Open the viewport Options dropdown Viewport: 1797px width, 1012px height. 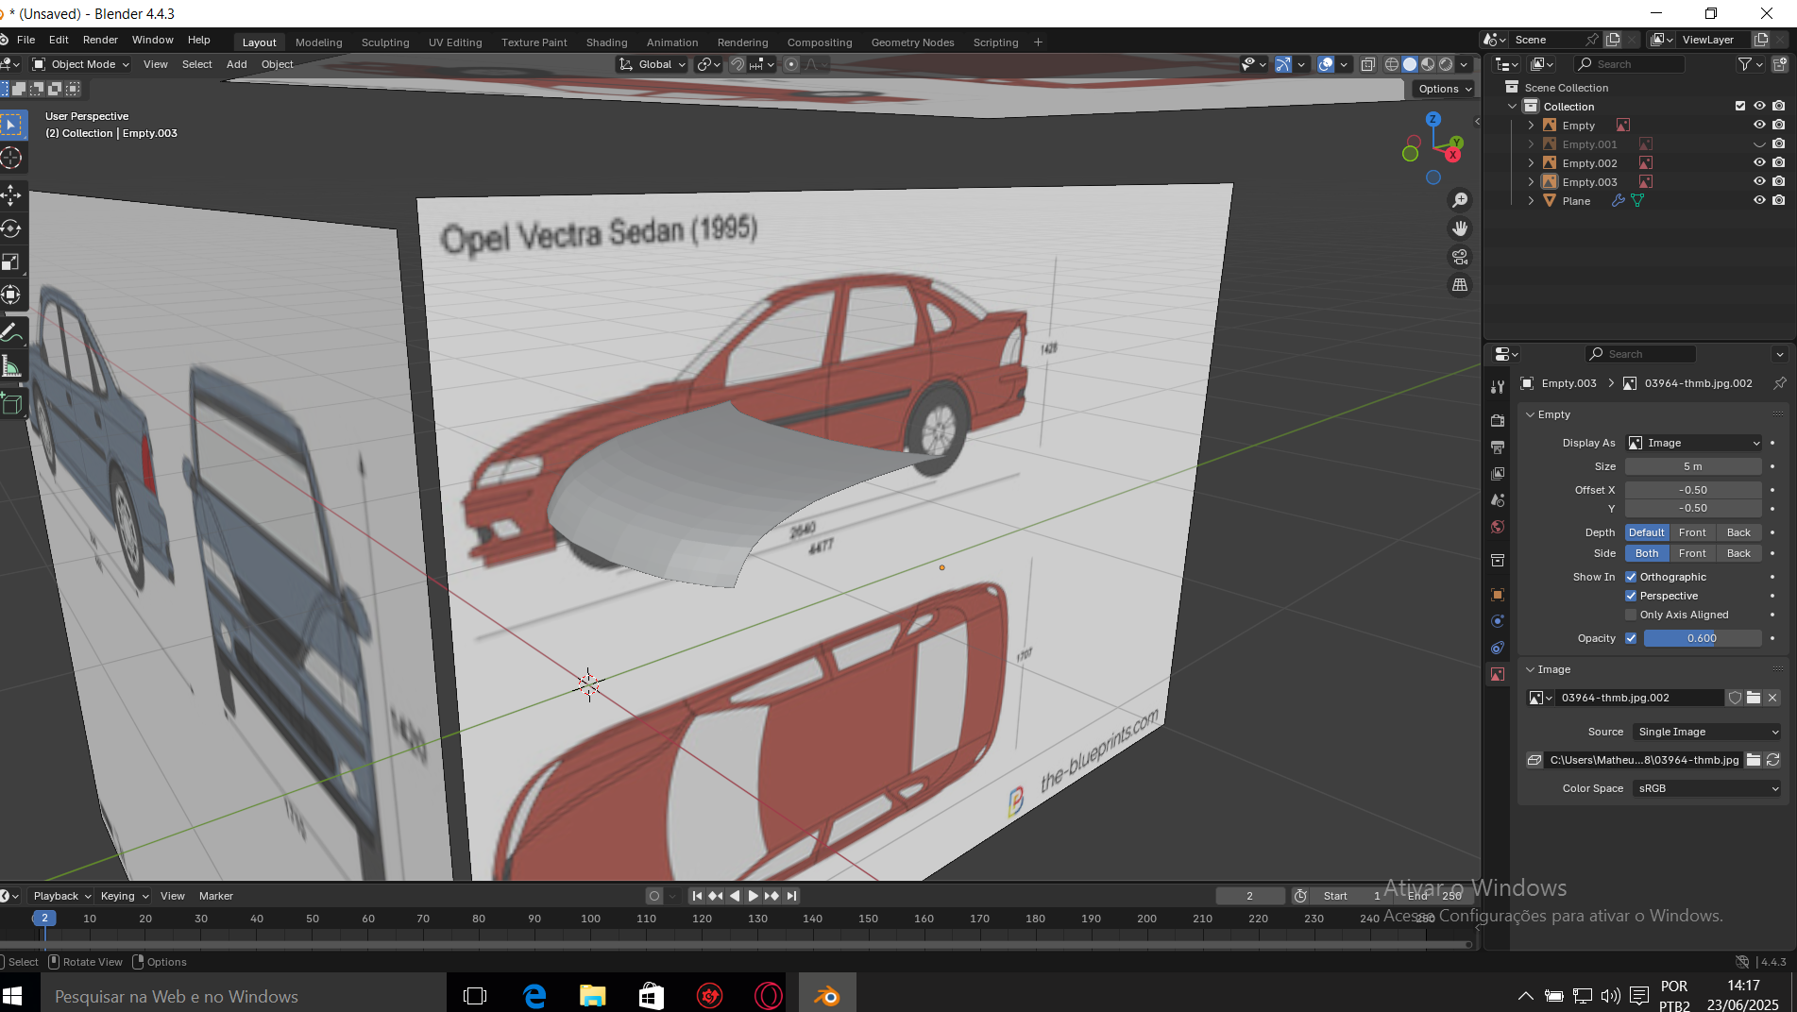click(x=1445, y=89)
